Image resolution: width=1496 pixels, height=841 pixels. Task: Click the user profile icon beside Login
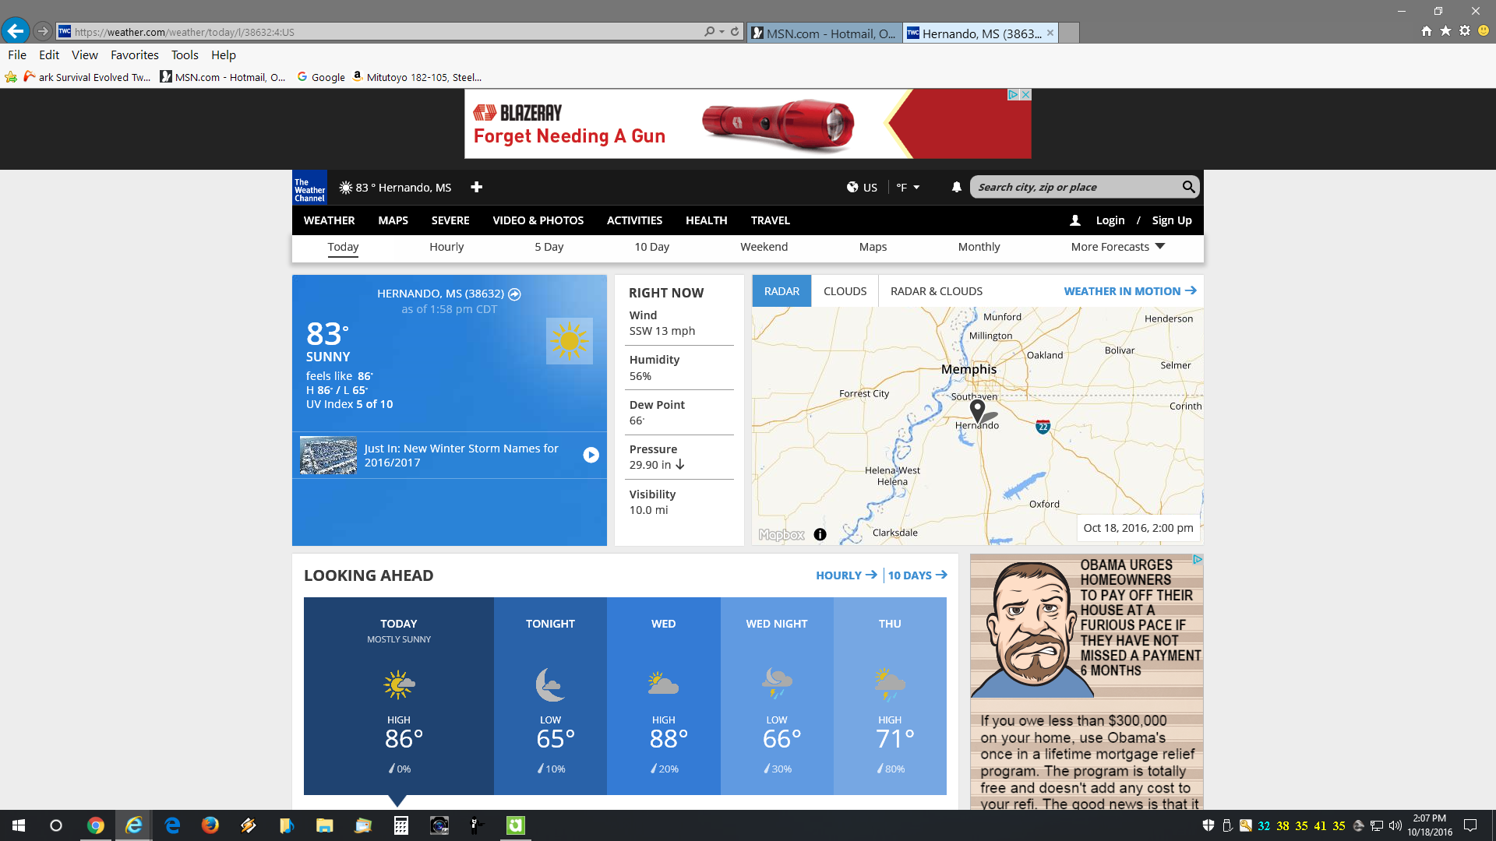[x=1074, y=220]
